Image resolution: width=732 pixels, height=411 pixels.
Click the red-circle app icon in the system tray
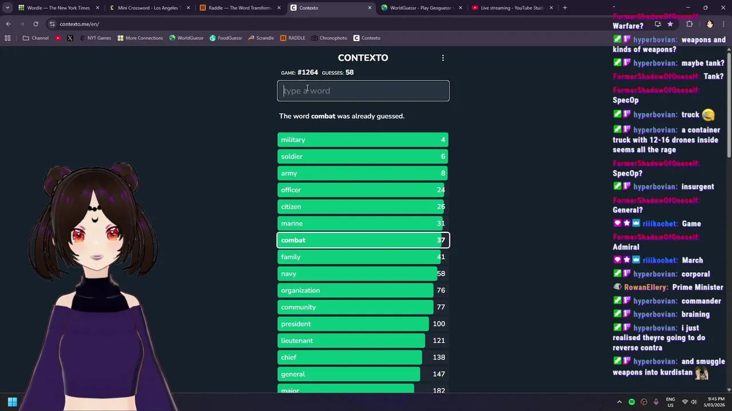[644, 402]
